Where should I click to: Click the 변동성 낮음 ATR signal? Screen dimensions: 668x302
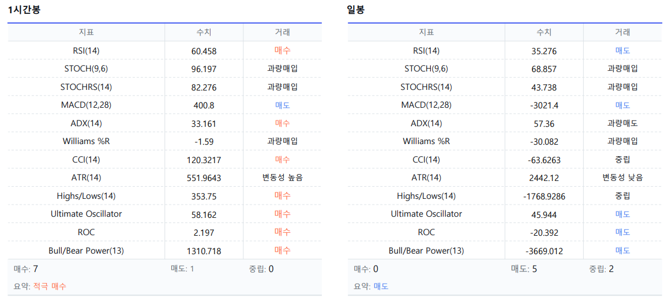click(623, 178)
